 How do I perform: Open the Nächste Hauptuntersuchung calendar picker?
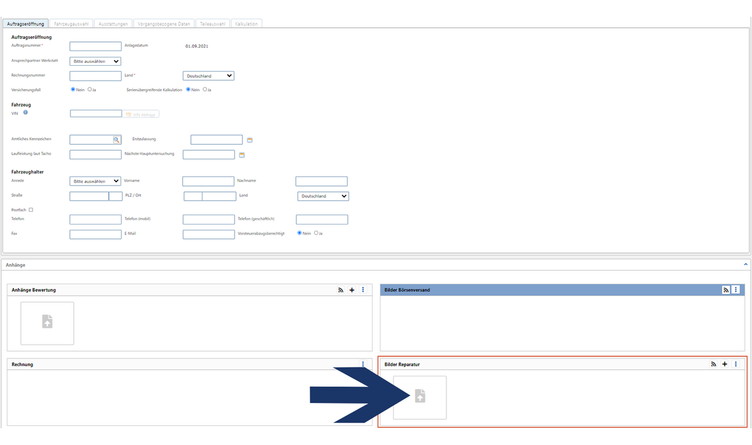(x=242, y=155)
